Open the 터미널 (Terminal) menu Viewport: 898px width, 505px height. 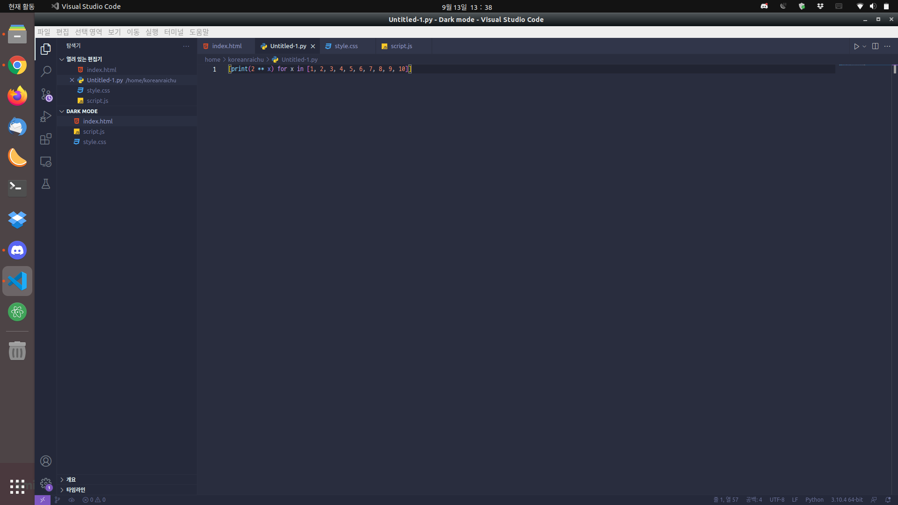(x=174, y=32)
